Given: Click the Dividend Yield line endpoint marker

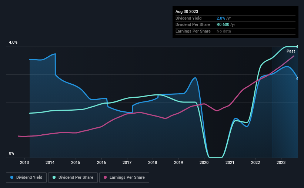Looking at the screenshot, I should (298, 79).
